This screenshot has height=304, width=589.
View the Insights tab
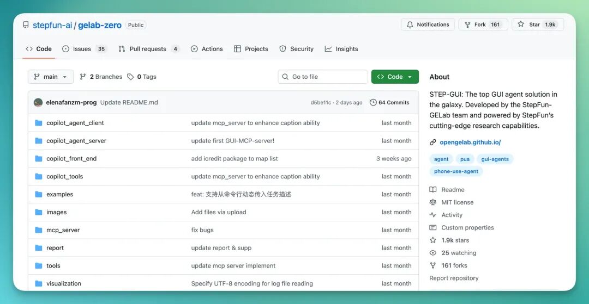tap(342, 48)
